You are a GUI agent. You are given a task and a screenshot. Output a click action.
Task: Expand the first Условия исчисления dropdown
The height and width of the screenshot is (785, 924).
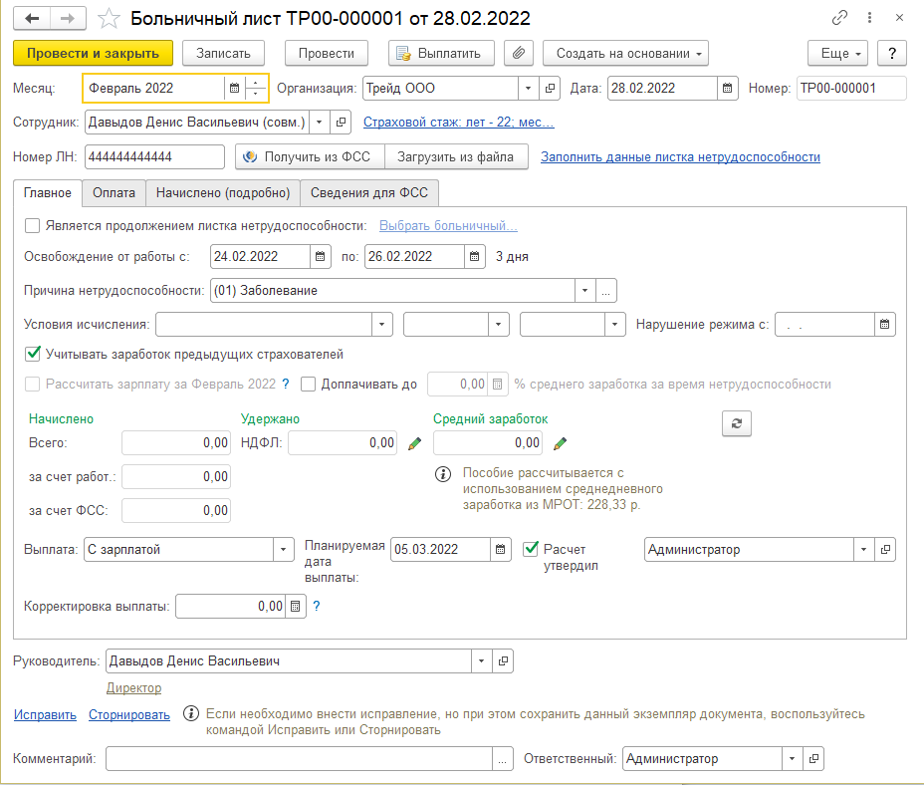coord(382,325)
